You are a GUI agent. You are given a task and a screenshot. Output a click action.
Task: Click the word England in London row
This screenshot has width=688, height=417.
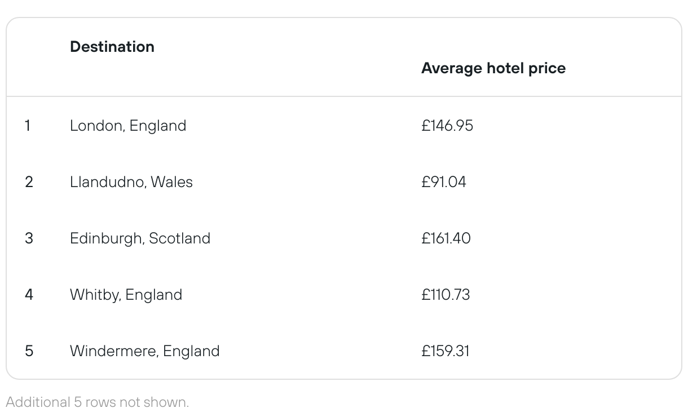(158, 126)
